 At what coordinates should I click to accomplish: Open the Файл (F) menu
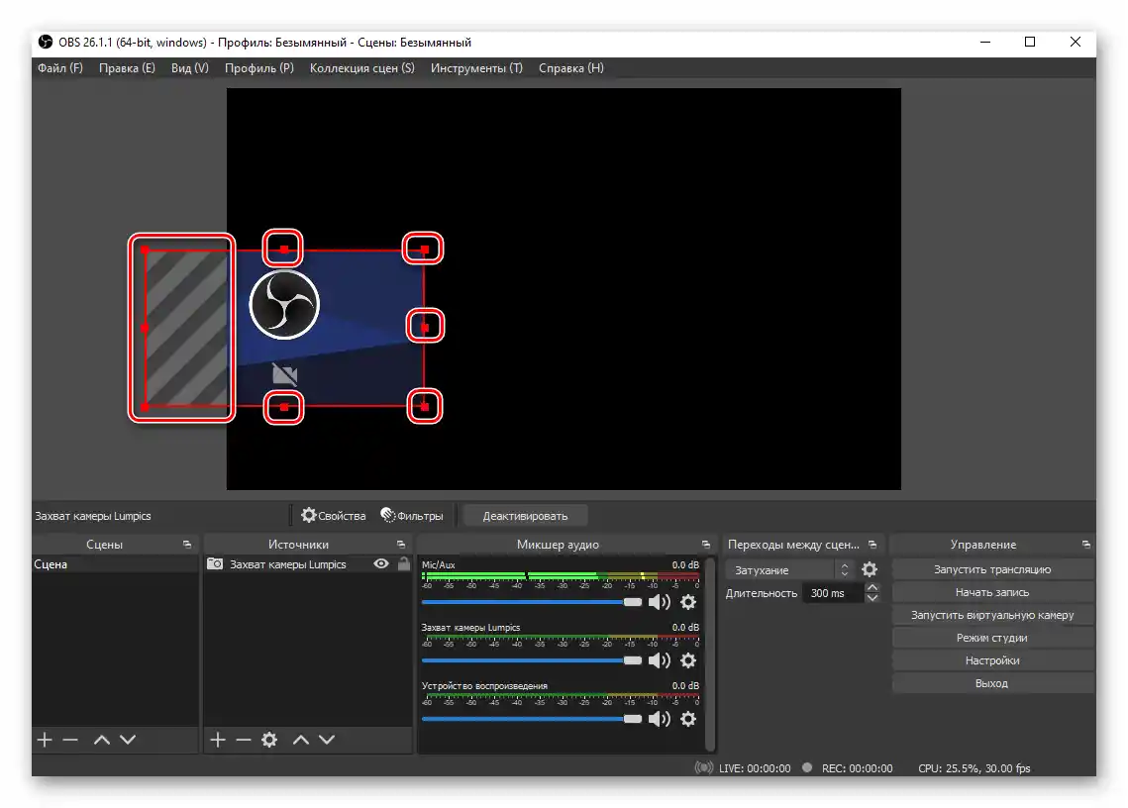click(59, 68)
